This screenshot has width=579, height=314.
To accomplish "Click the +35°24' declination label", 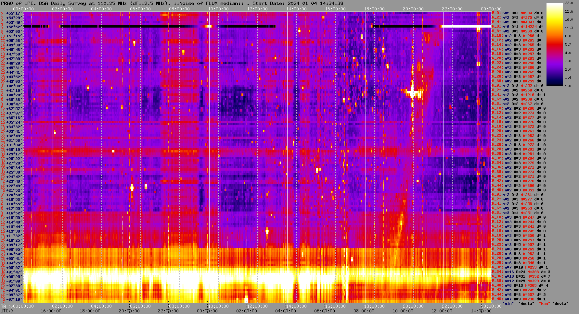I will click(x=14, y=122).
